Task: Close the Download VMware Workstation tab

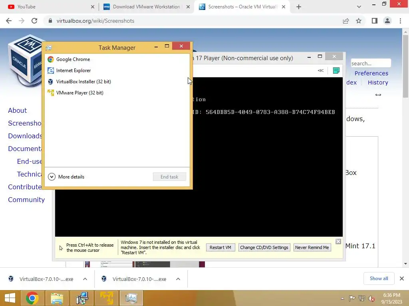Action: [188, 7]
